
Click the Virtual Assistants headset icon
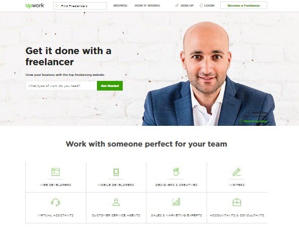[x=56, y=202]
